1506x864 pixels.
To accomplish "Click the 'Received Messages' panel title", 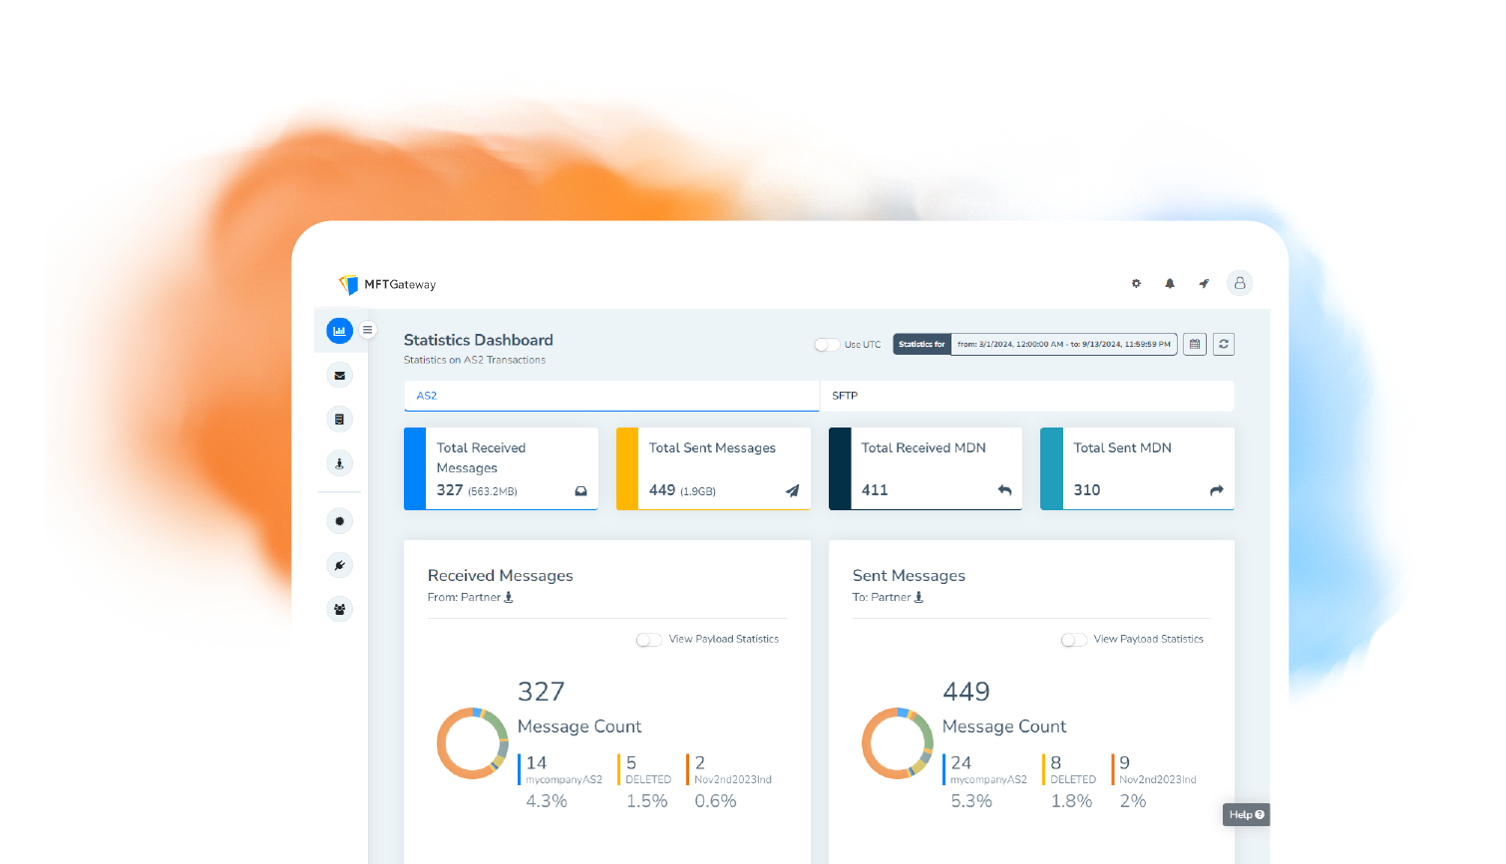I will point(501,575).
